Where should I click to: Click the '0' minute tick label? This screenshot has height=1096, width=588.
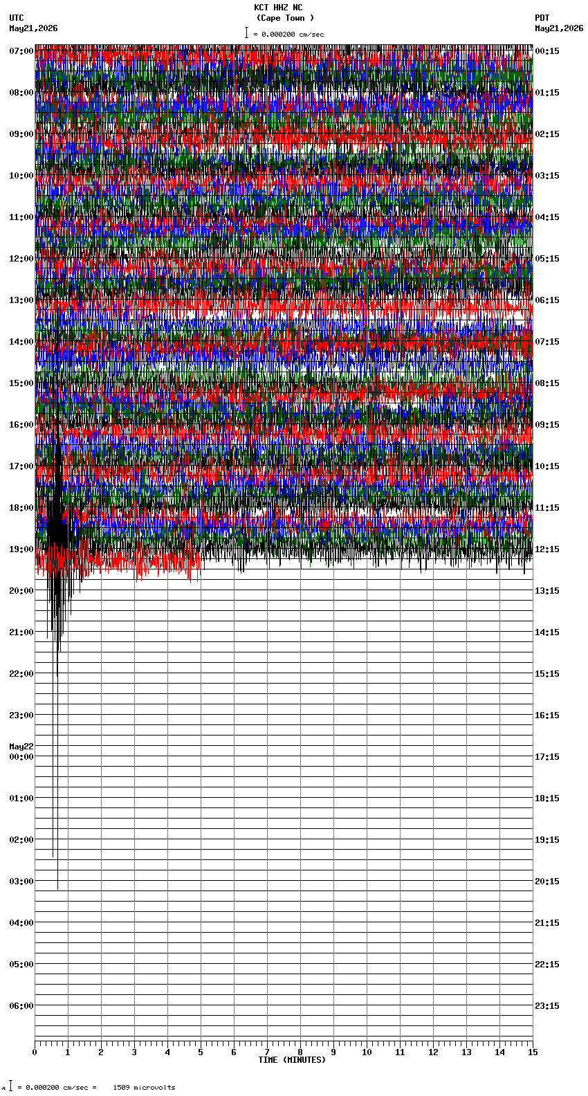[35, 1052]
